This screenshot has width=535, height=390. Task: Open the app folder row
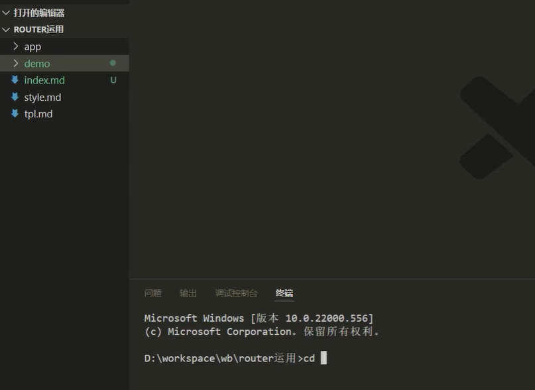coord(64,46)
